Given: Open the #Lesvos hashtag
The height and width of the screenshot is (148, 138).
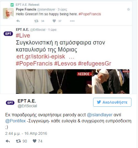Looking at the screenshot, I should (65, 63).
